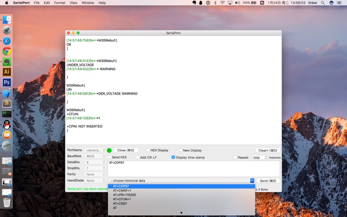The height and width of the screenshot is (217, 347).
Task: Open the BaudRate dropdown
Action: click(95, 156)
